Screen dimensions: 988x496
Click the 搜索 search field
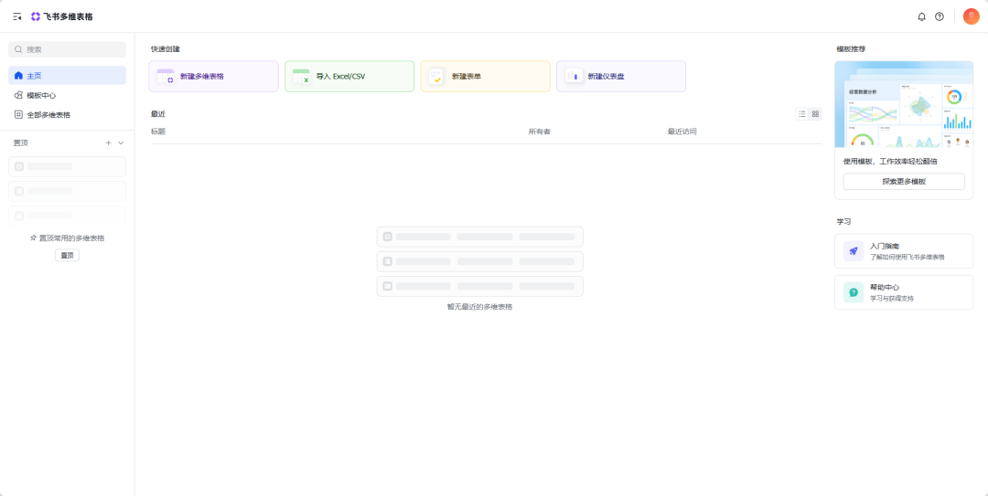[67, 49]
